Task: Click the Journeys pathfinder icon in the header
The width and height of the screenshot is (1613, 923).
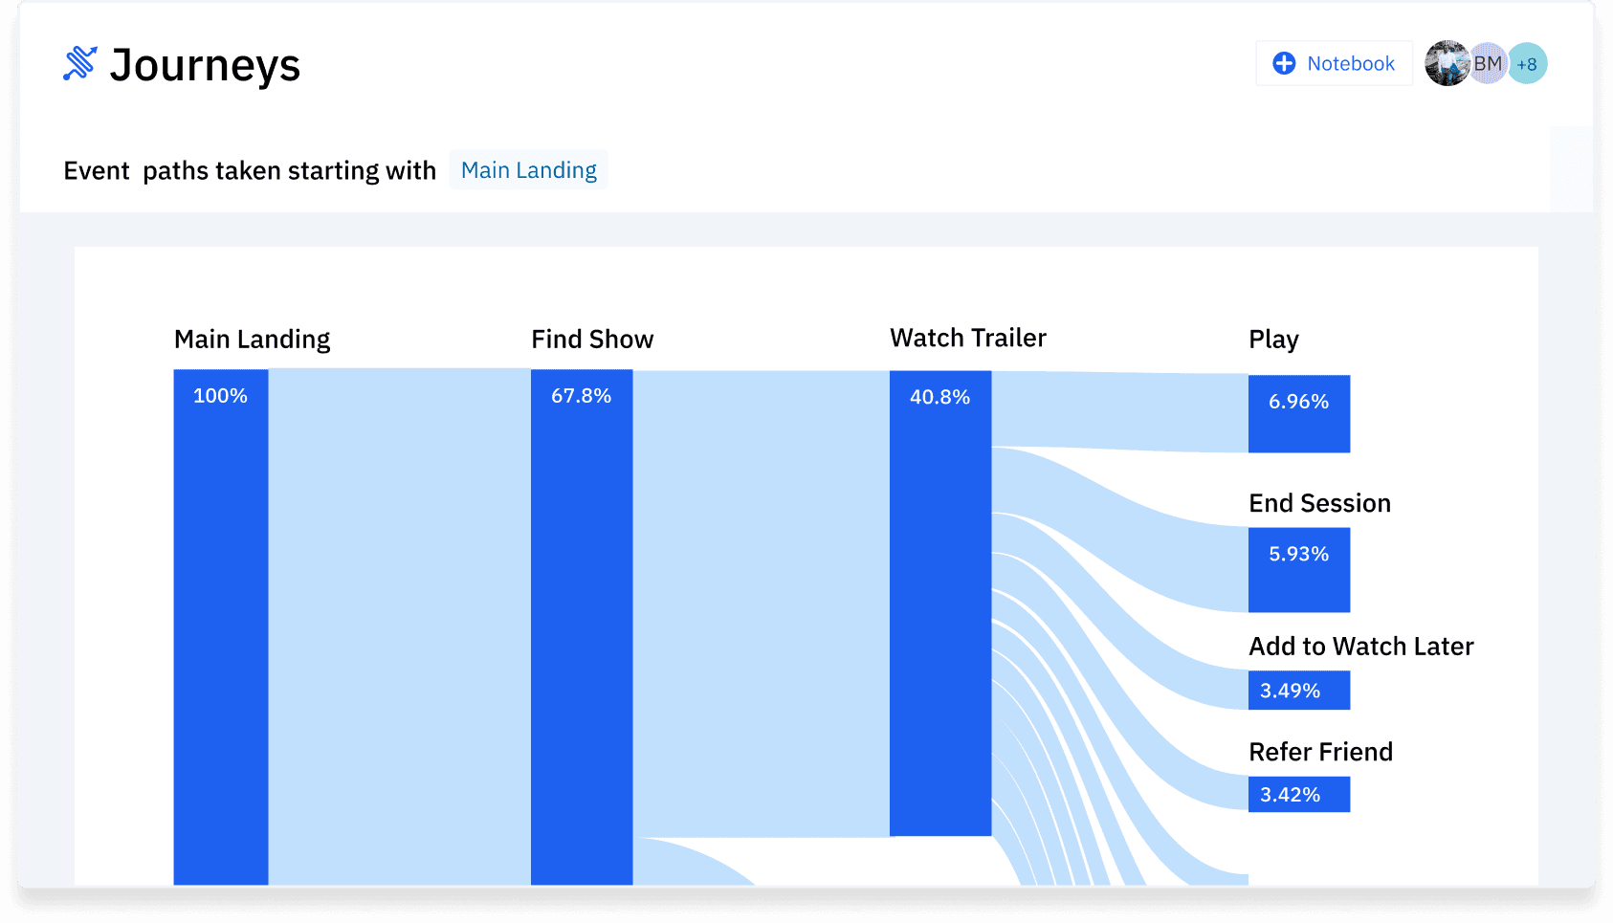Action: [x=81, y=64]
